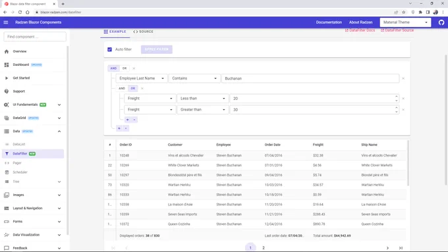
Task: Click the Get Started play icon
Action: pos(7,78)
